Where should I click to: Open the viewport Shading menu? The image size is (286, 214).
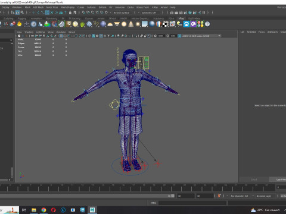[29, 32]
